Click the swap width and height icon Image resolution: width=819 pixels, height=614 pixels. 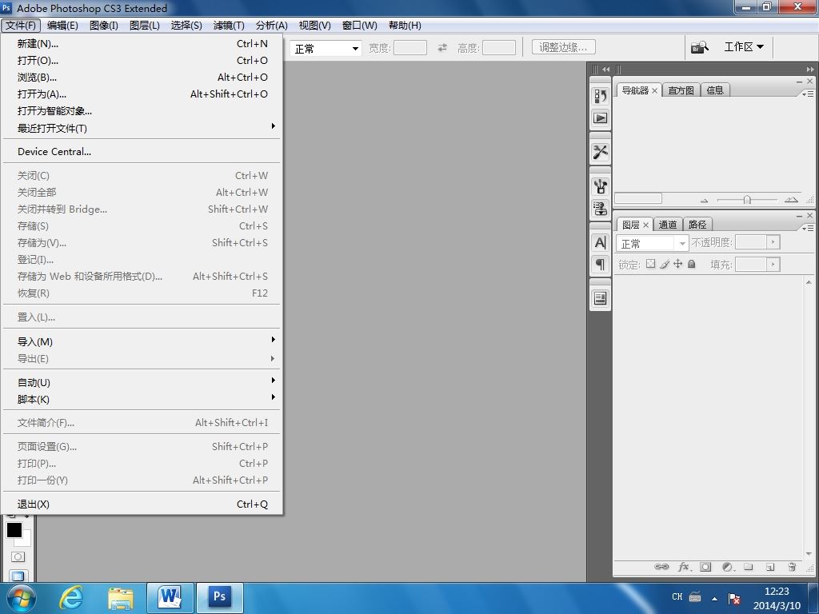click(442, 47)
